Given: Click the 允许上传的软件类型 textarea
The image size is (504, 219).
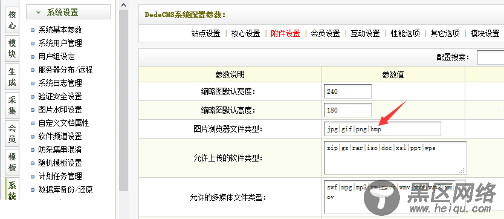Looking at the screenshot, I should pyautogui.click(x=395, y=158).
